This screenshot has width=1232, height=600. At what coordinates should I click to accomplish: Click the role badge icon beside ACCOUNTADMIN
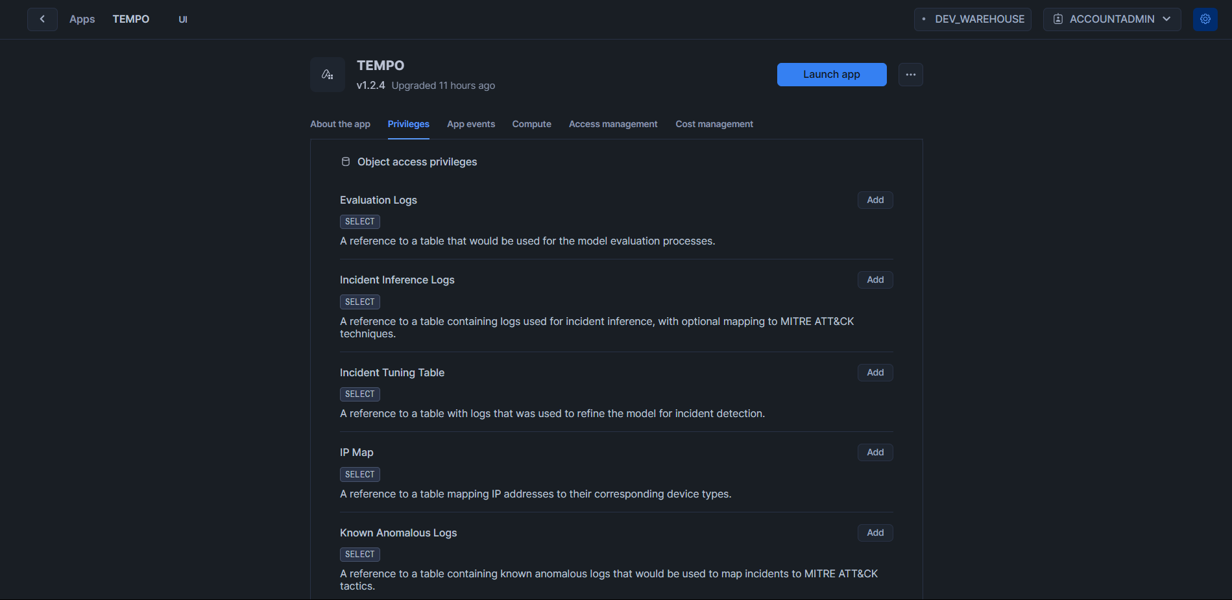coord(1058,19)
